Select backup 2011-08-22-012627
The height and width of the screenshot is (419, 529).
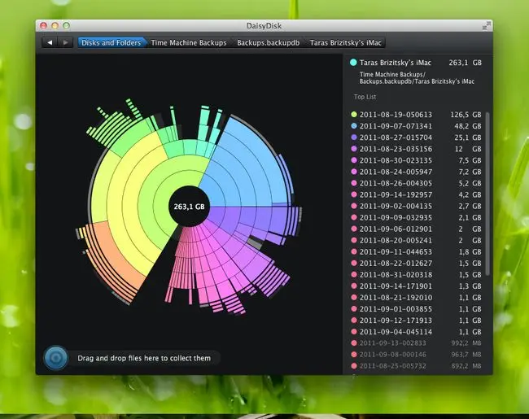(417, 263)
